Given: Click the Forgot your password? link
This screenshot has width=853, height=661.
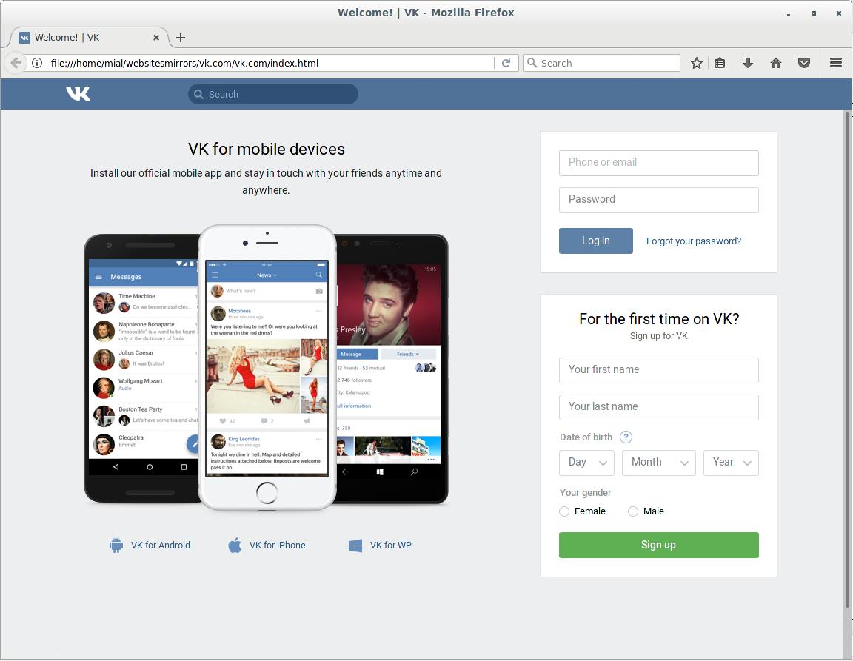Looking at the screenshot, I should 693,241.
